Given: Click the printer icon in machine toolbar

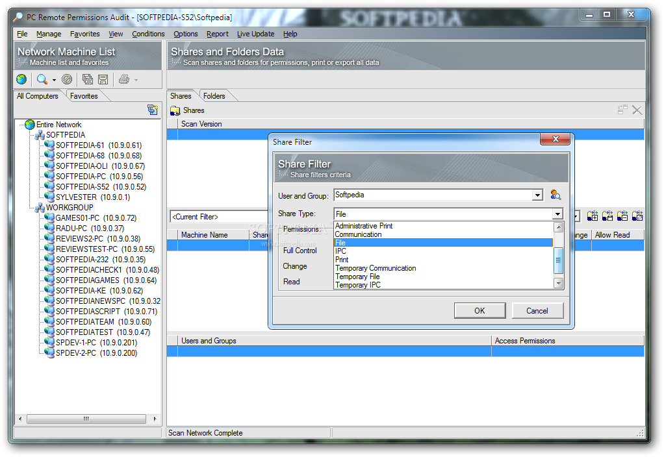Looking at the screenshot, I should (x=124, y=79).
